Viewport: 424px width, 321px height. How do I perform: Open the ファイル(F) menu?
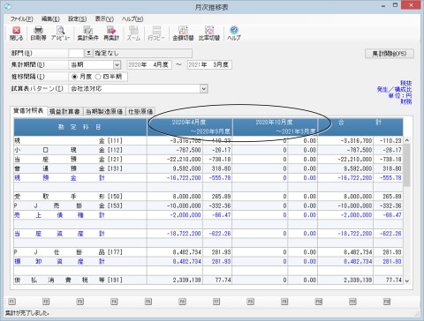[21, 19]
